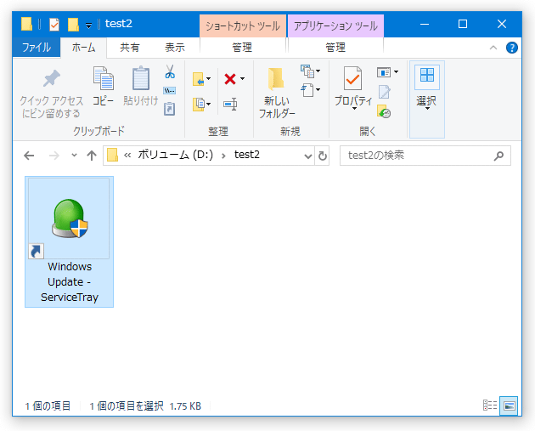This screenshot has height=431, width=535.
Task: Click the test2の検索 search field
Action: (x=425, y=156)
